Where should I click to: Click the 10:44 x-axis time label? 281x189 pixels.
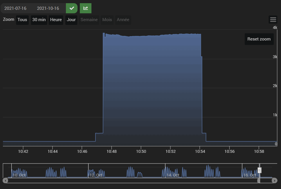(x=53, y=151)
